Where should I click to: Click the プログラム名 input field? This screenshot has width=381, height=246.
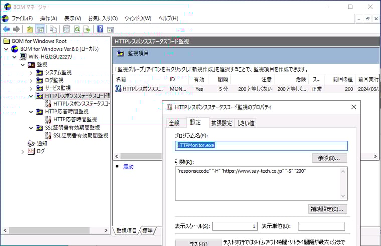pyautogui.click(x=261, y=145)
